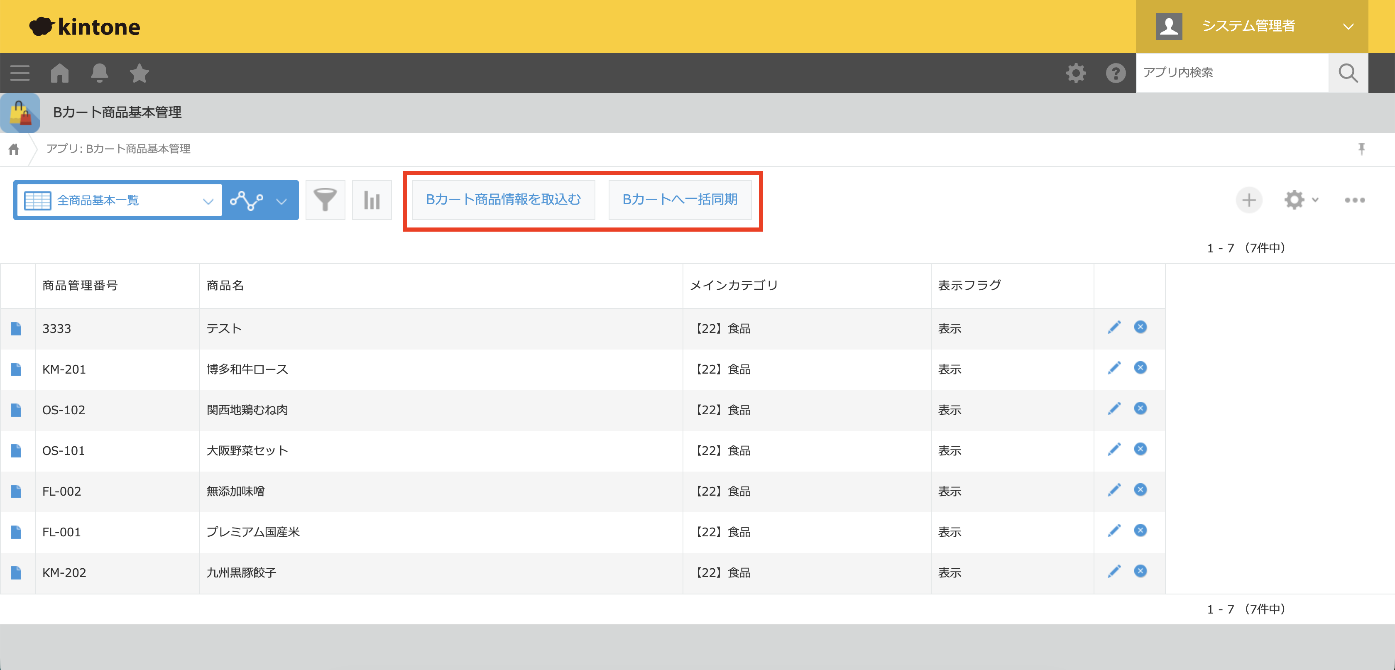Click the アプリ内検索 search input field
The image size is (1395, 670).
click(x=1232, y=73)
